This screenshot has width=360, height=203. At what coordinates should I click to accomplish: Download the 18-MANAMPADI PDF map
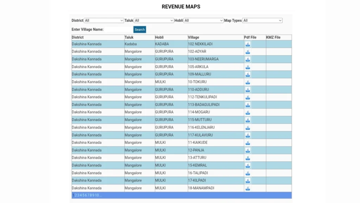coord(247,188)
